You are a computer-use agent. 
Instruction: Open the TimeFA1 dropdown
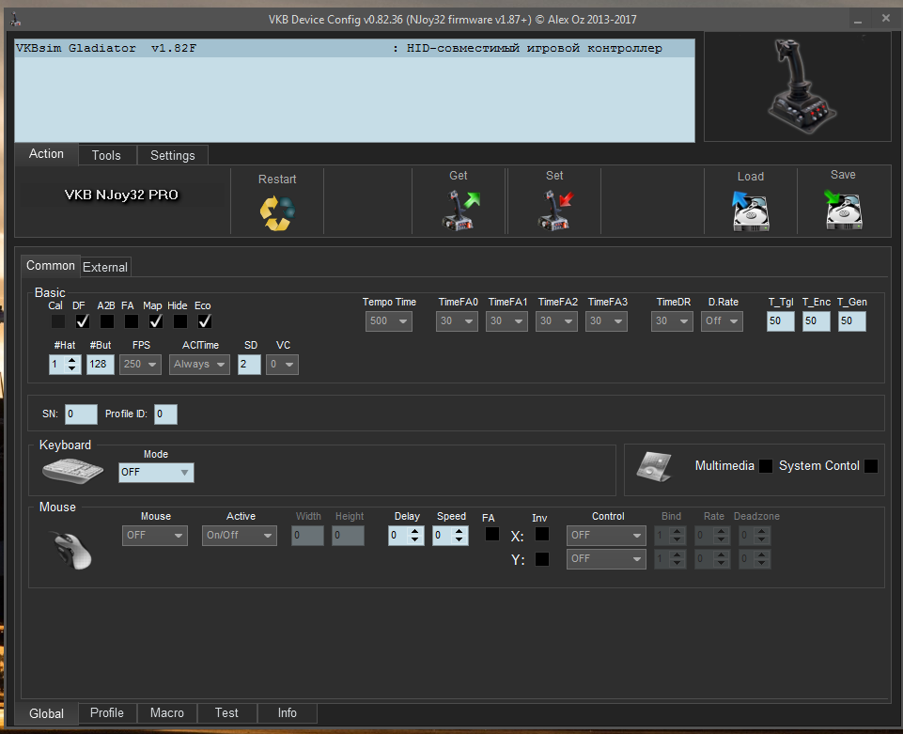[x=506, y=321]
